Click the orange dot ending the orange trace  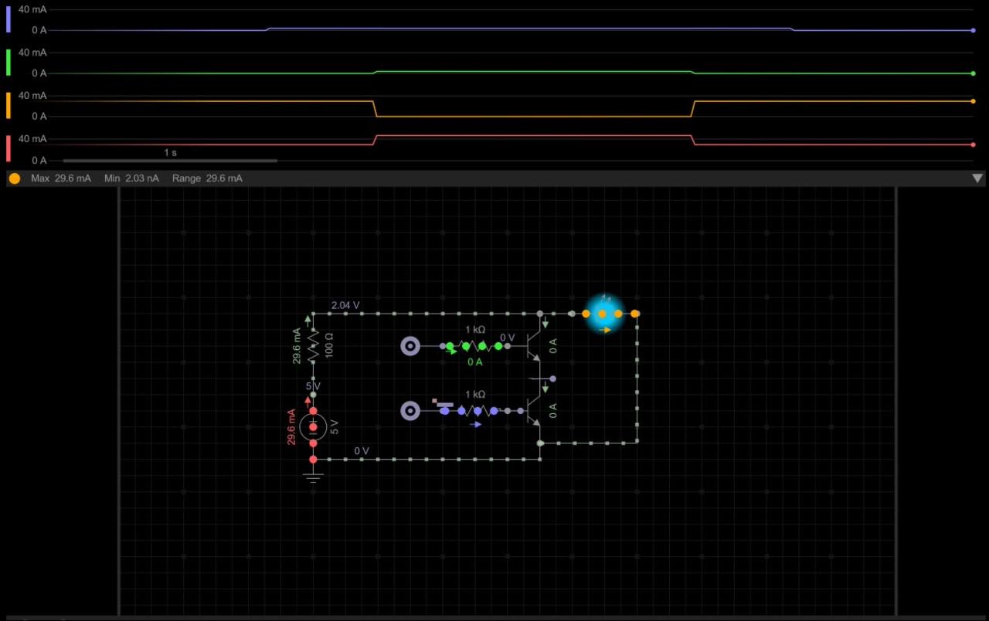[973, 101]
